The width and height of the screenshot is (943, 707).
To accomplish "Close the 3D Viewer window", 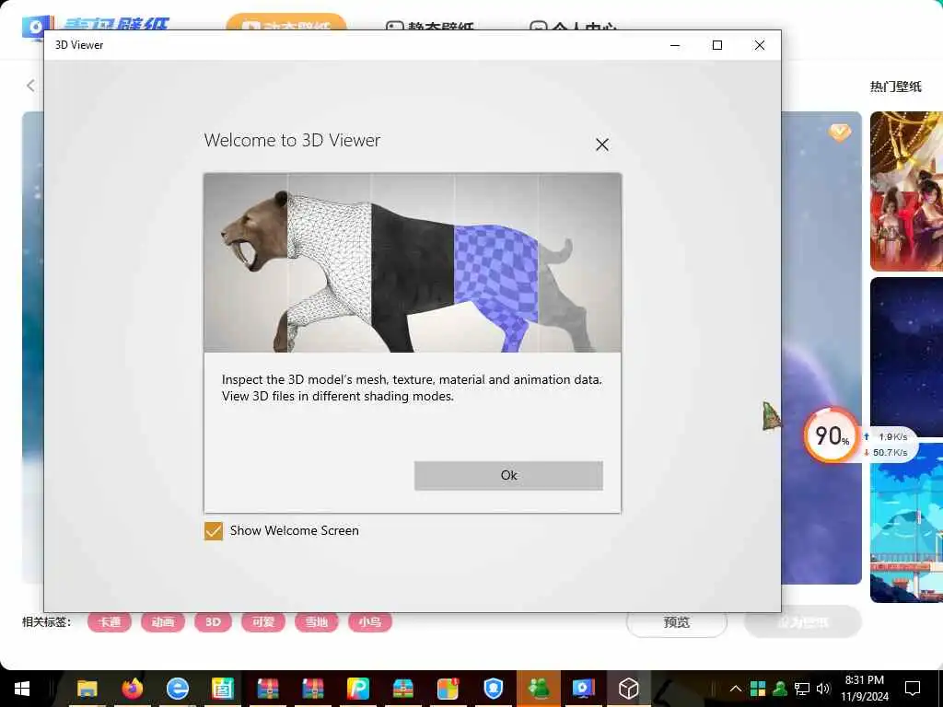I will 760,45.
